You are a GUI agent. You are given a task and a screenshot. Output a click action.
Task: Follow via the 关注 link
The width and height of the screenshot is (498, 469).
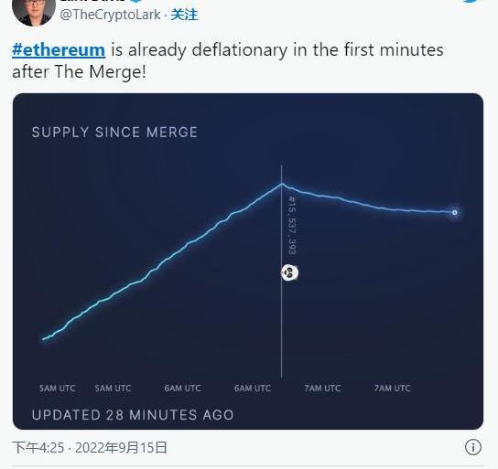tap(184, 15)
